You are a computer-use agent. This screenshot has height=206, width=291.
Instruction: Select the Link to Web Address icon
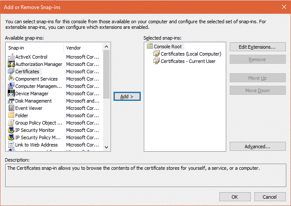12,145
